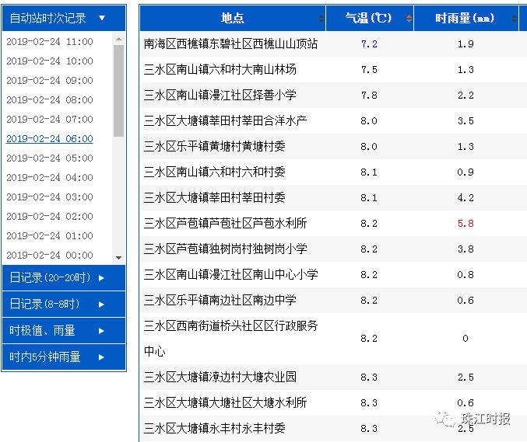Click row 三水区芦苞镇芦苞社区芦苞水利所
The width and height of the screenshot is (527, 442).
click(333, 224)
